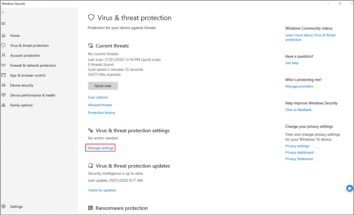View Protection history

(x=102, y=113)
